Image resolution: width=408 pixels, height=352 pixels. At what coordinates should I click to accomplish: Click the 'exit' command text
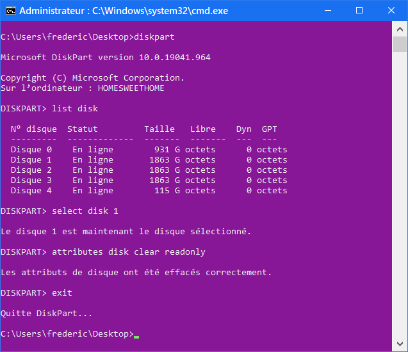pyautogui.click(x=62, y=293)
